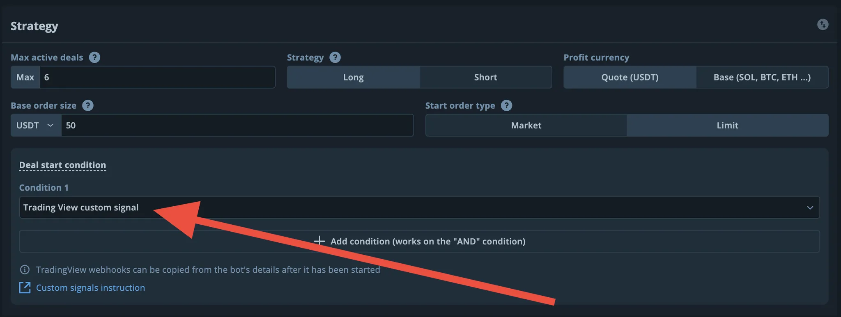The height and width of the screenshot is (317, 841).
Task: Click the help icon next to Start order type
Action: tap(507, 105)
